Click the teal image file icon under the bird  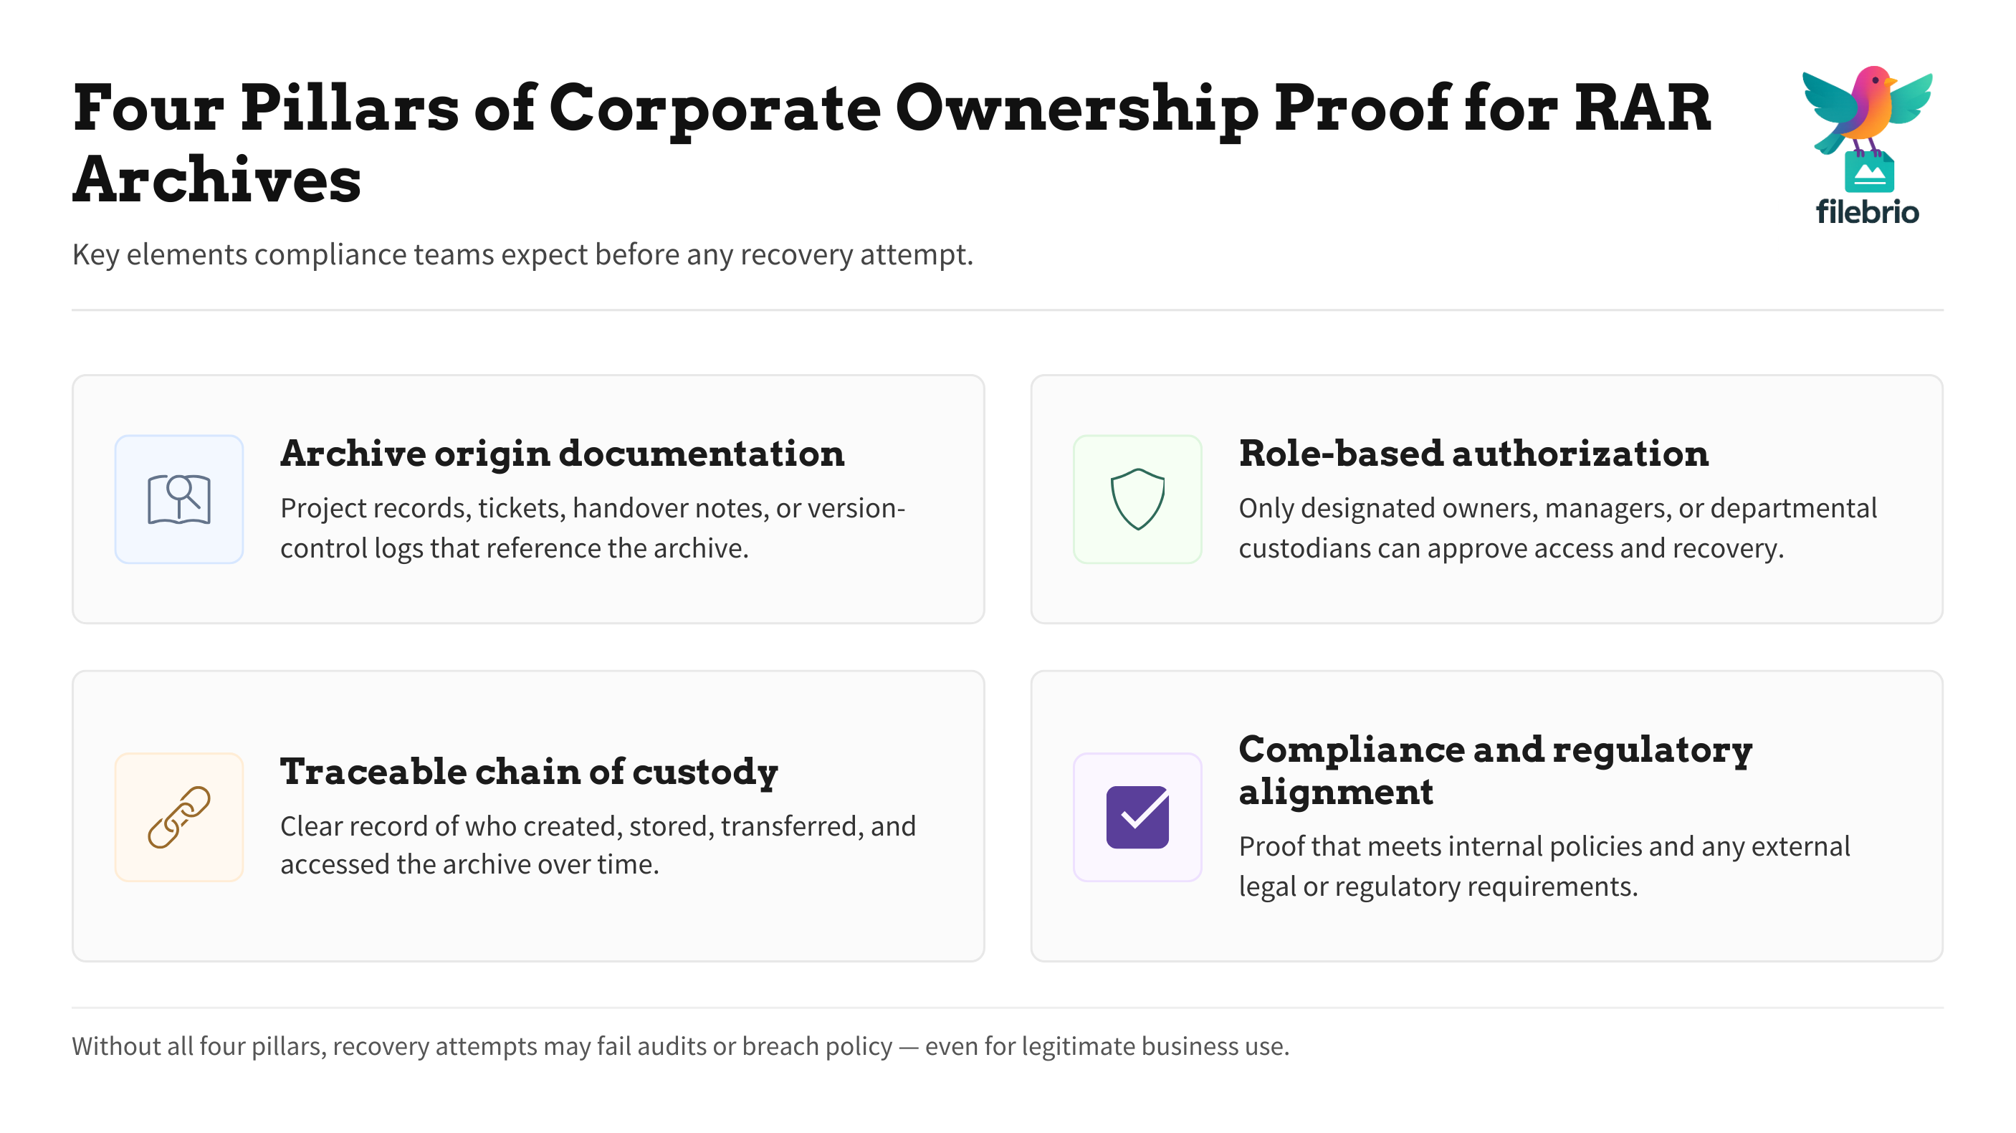point(1869,173)
